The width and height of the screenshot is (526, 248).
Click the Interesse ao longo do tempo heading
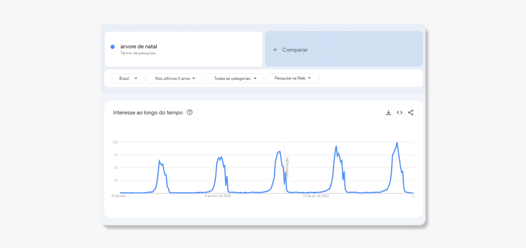pyautogui.click(x=148, y=113)
